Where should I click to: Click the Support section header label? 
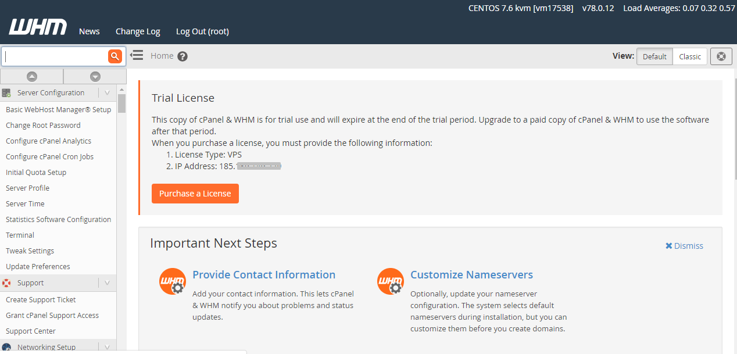coord(30,283)
